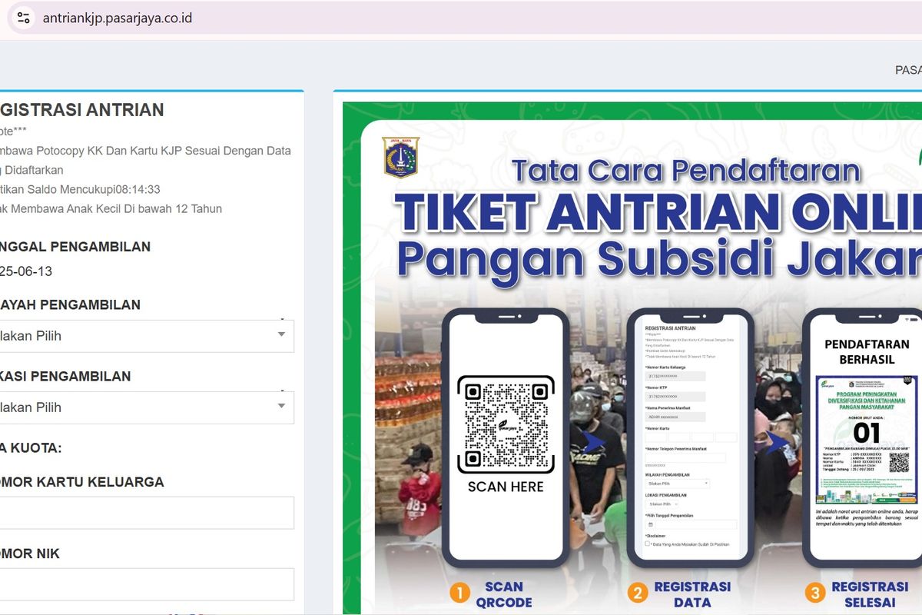Click the Registrasi Data step caption

tap(691, 594)
